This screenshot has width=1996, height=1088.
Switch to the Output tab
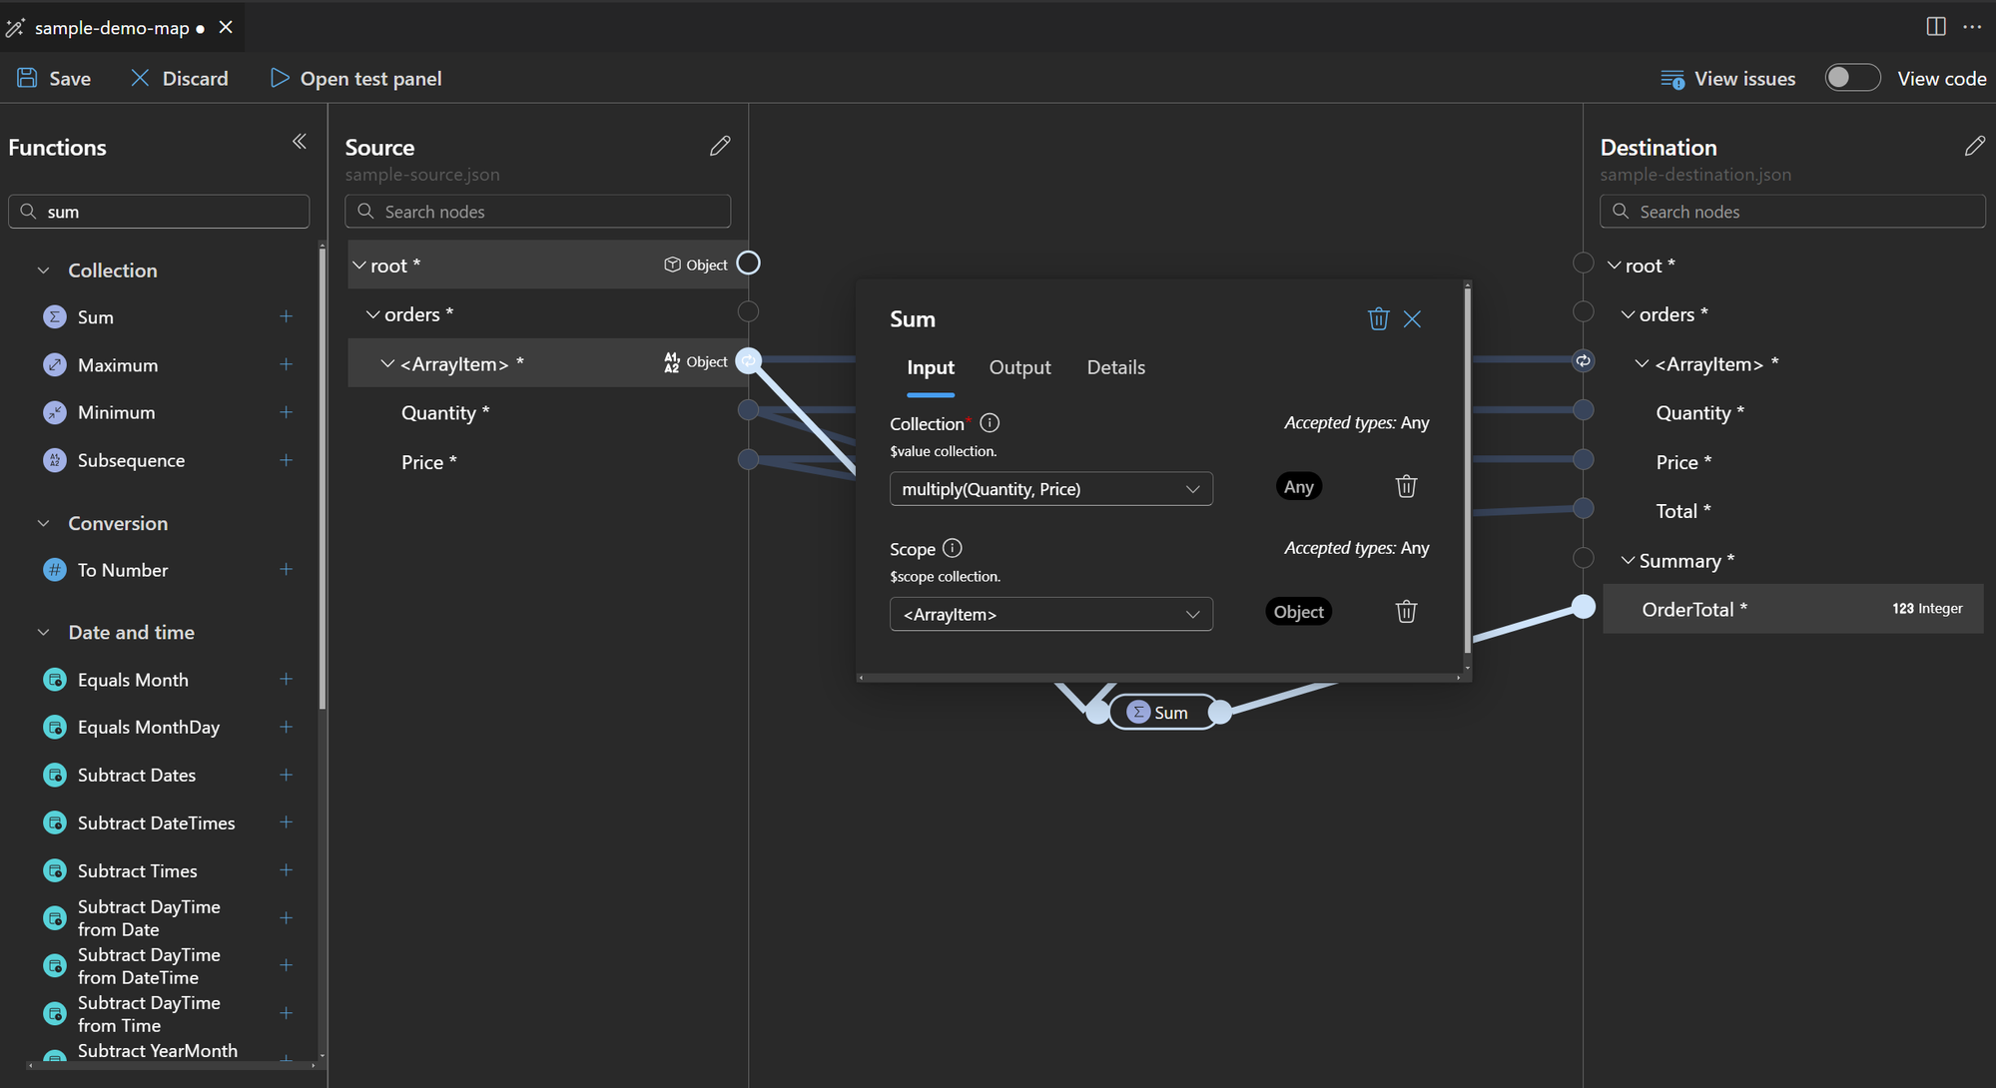tap(1019, 367)
